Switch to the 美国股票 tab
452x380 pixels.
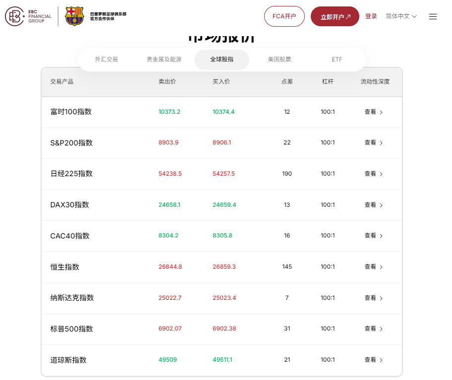point(280,59)
